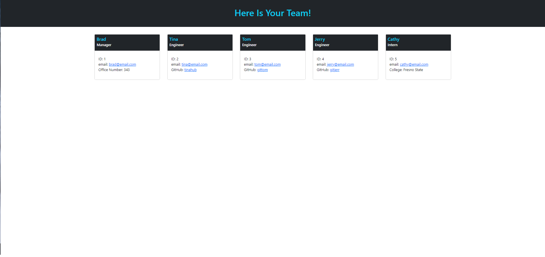Click the Manager role label under Brad
Screen dimensions: 545x257
pyautogui.click(x=104, y=45)
